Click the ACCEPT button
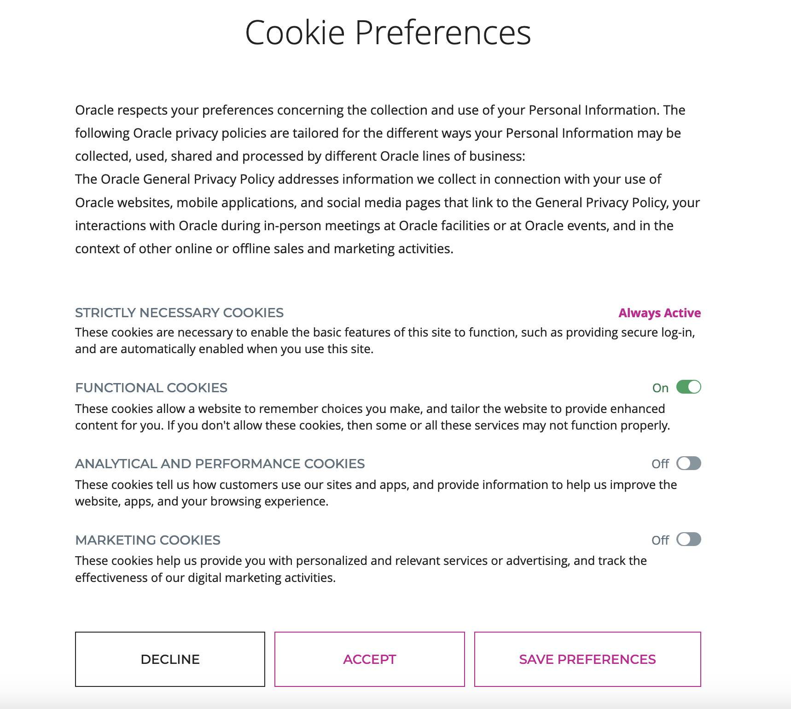Screen dimensions: 791x709 369,659
